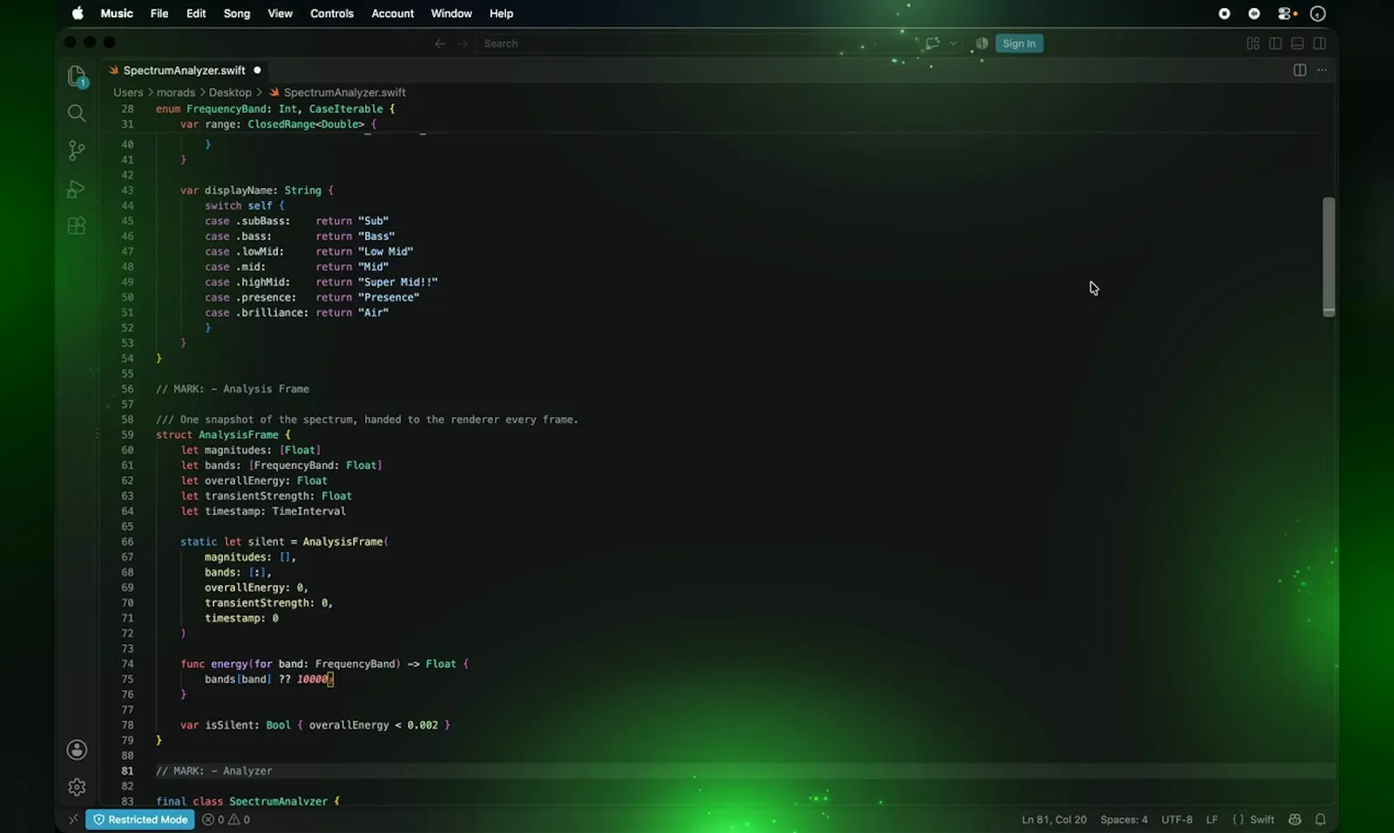Open the File menu
1394x833 pixels.
click(x=159, y=14)
